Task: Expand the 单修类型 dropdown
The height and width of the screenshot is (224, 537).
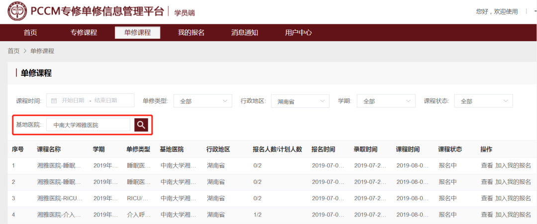Action: [203, 101]
